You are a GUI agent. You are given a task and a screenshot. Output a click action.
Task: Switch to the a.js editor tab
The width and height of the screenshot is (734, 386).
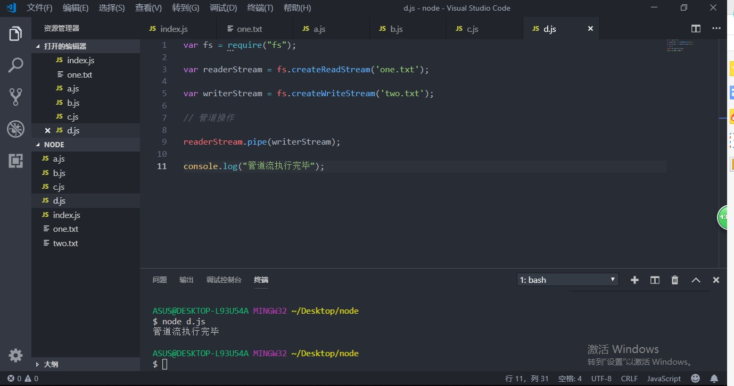coord(332,29)
